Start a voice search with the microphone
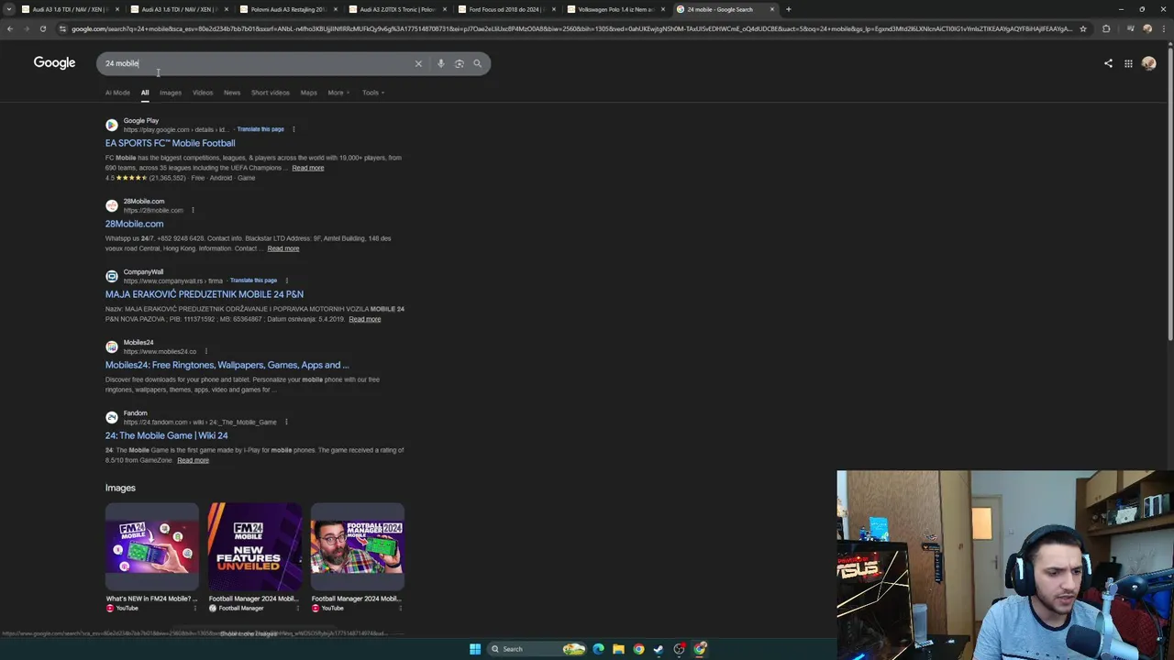Screen dimensions: 1174x660 pos(440,63)
